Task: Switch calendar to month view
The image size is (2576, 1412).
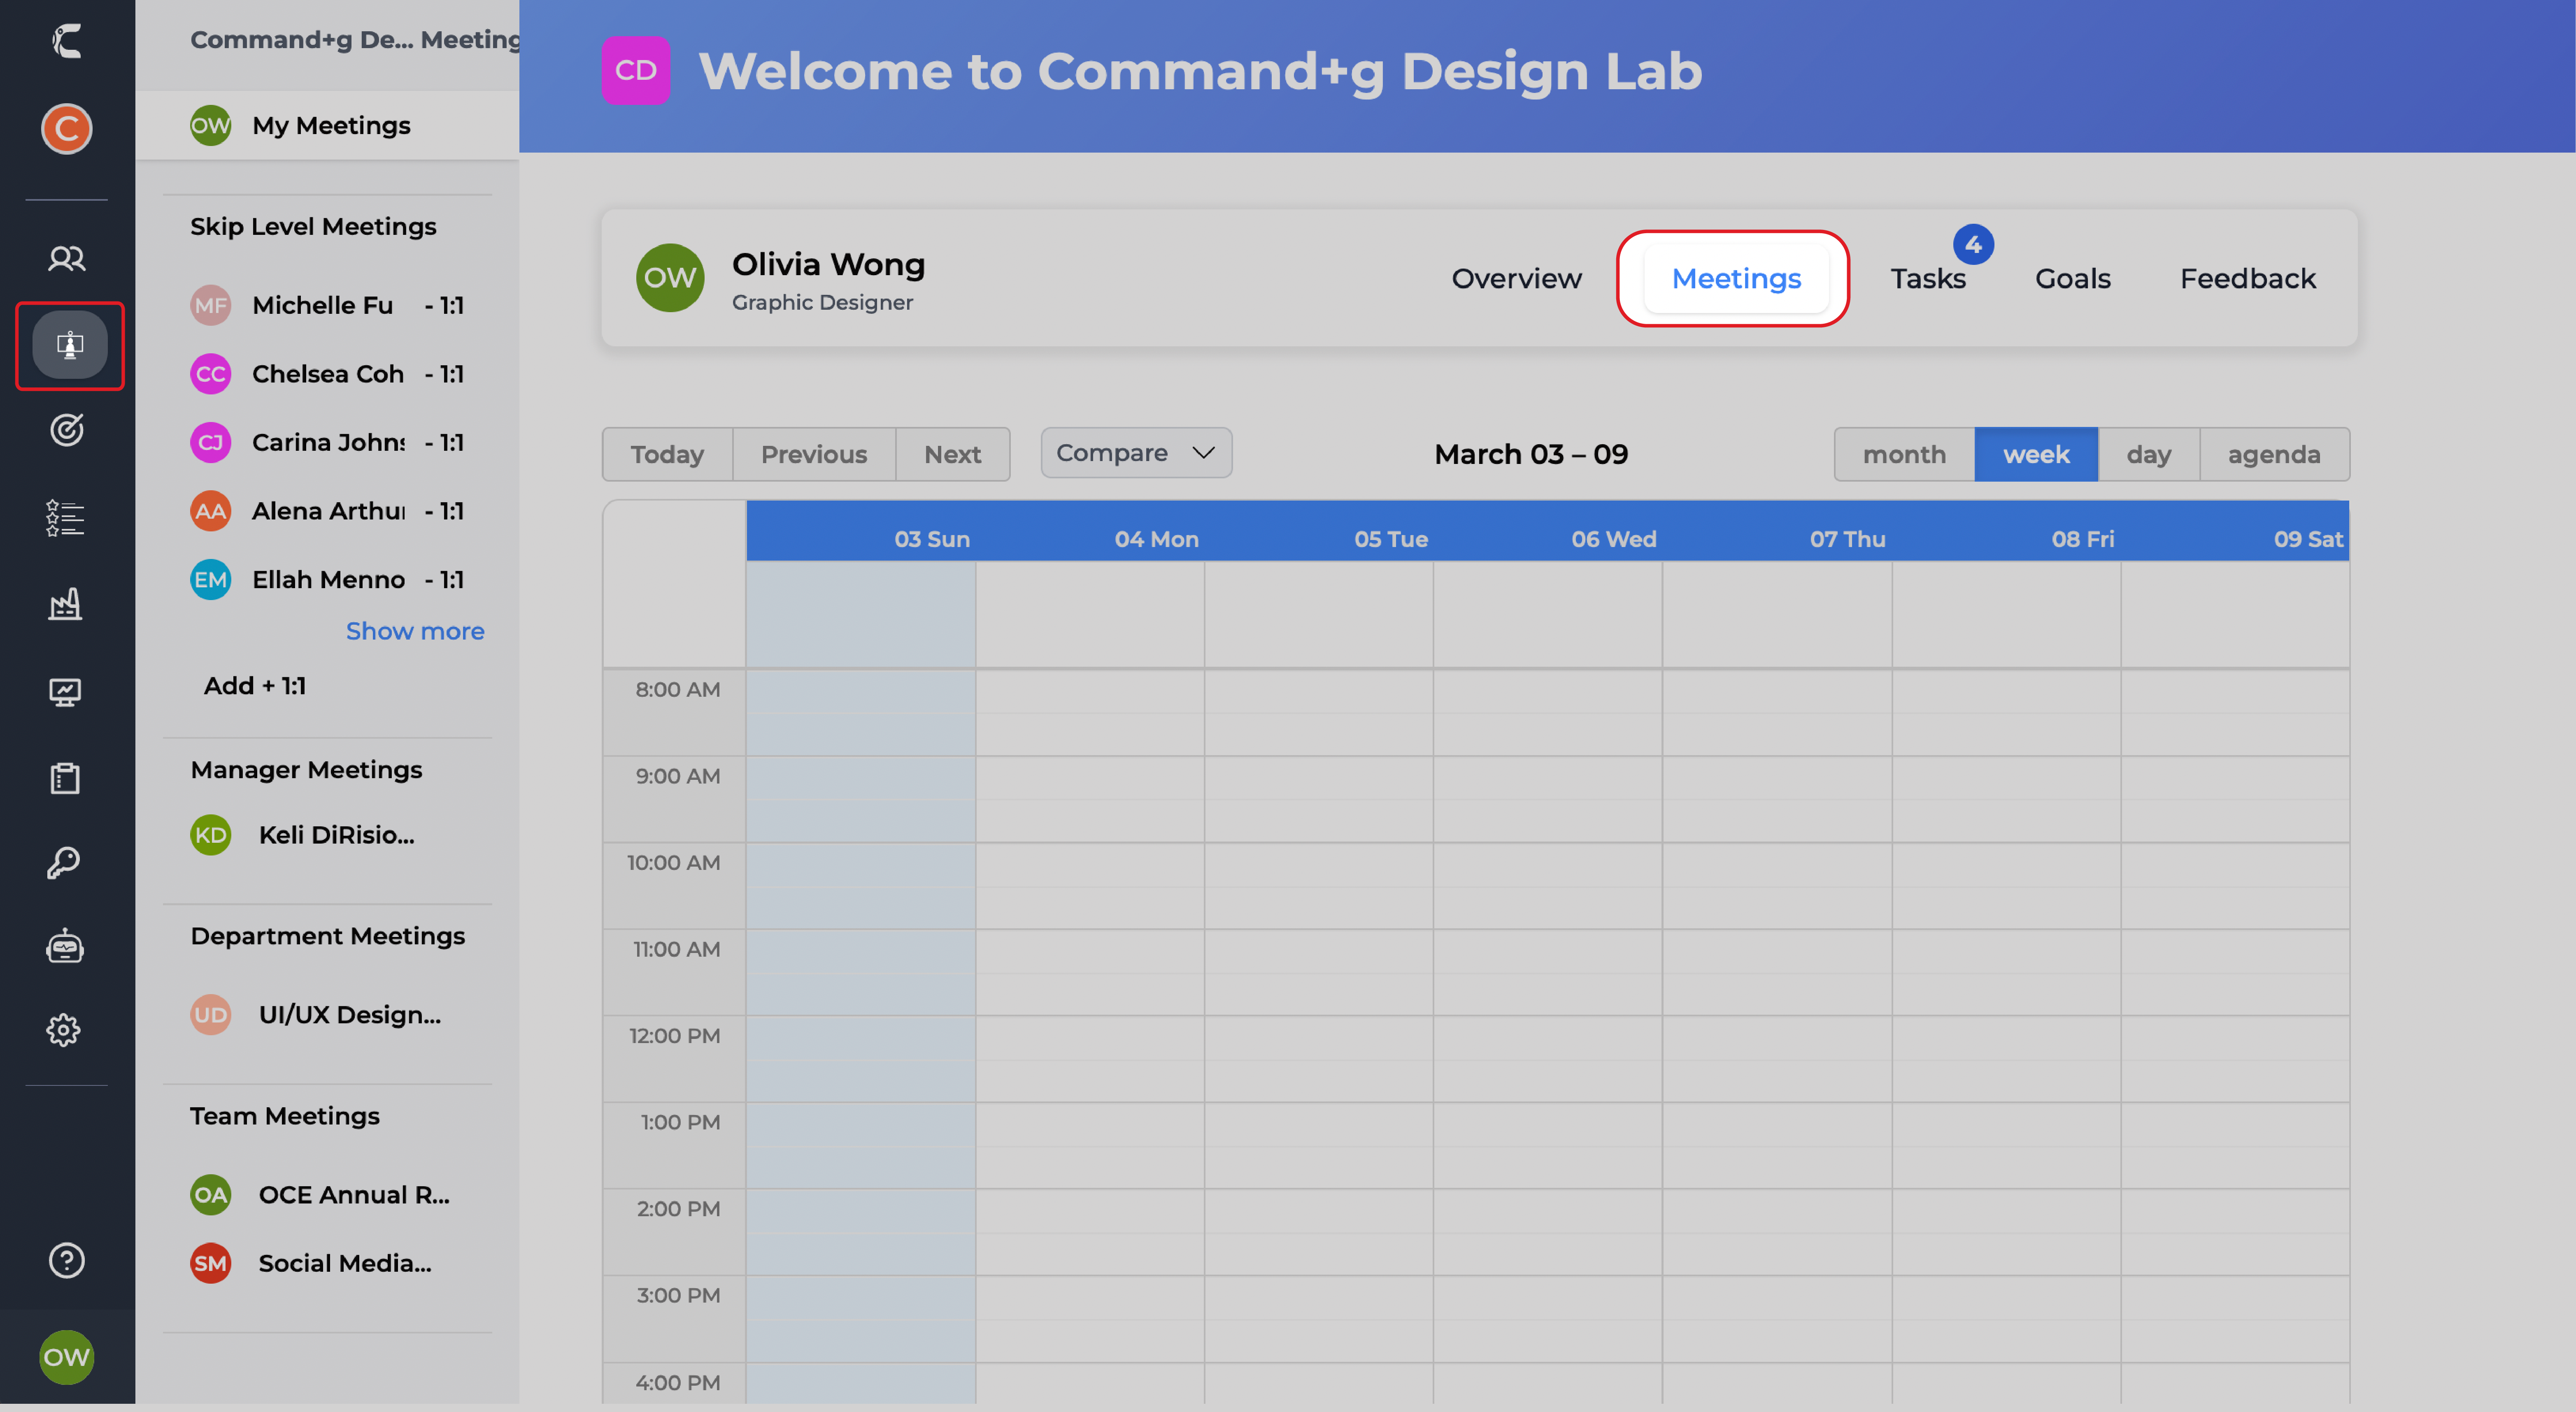Action: 1903,454
